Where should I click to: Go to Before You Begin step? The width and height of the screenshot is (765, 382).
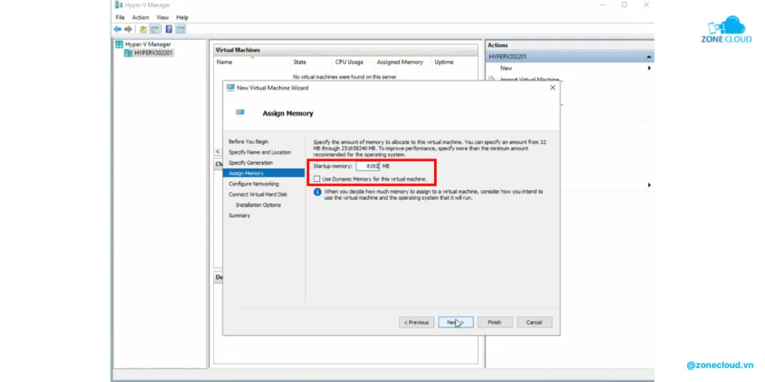click(x=248, y=142)
